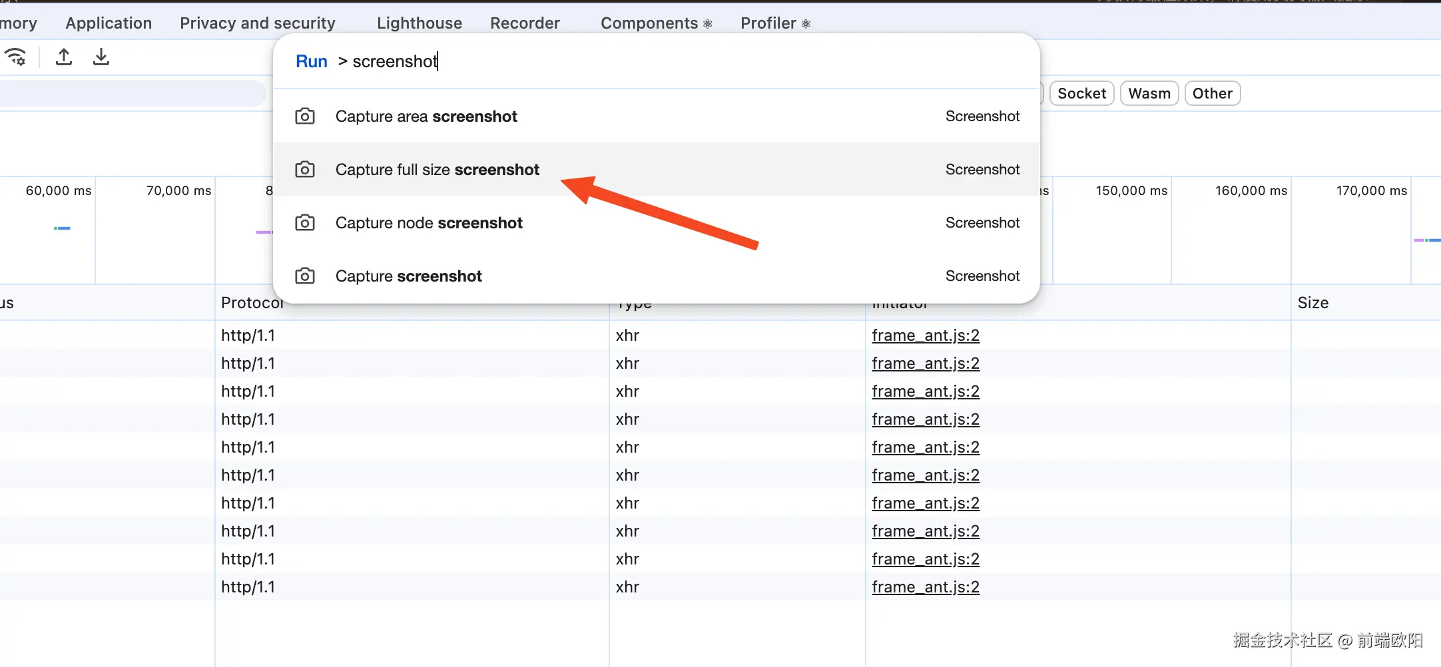
Task: Toggle the Other request type filter
Action: 1212,93
